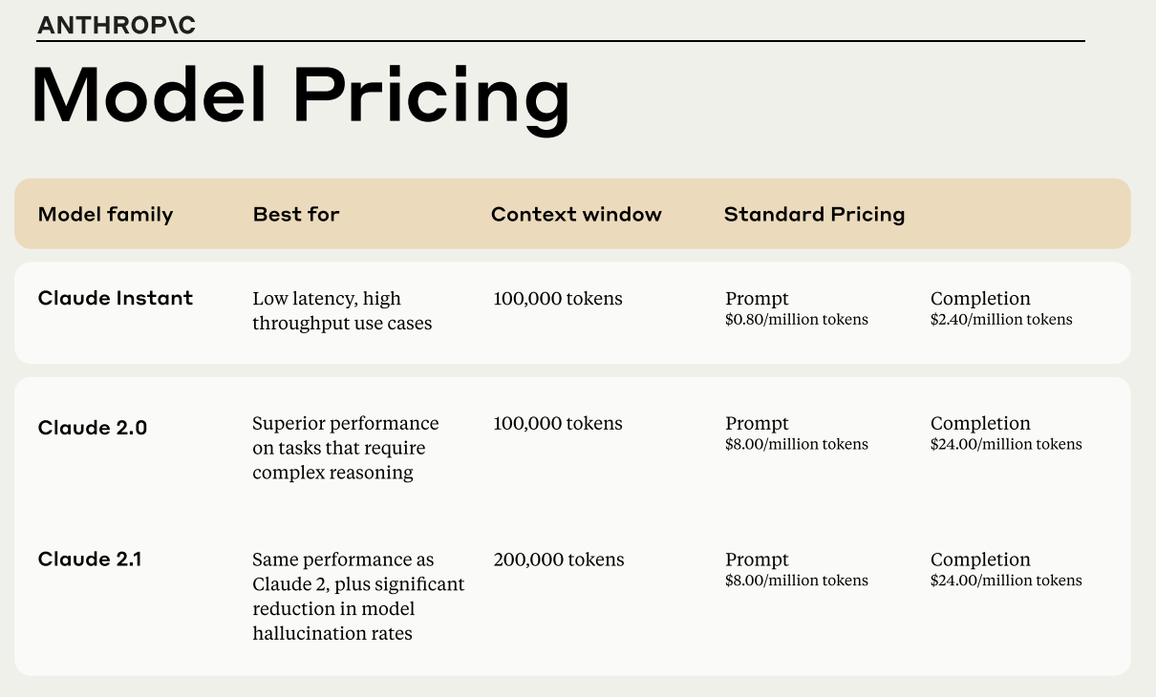Select the Model family column header
The width and height of the screenshot is (1156, 697).
(x=105, y=214)
